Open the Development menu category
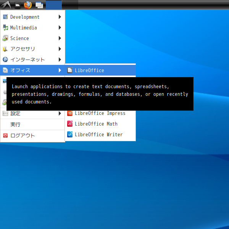Image resolution: width=229 pixels, height=229 pixels. click(x=32, y=17)
